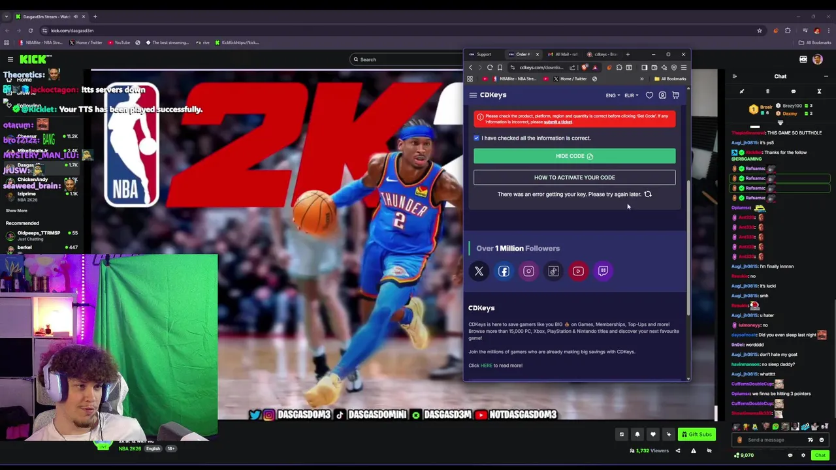Open the Brave Shields lion icon

(x=585, y=67)
